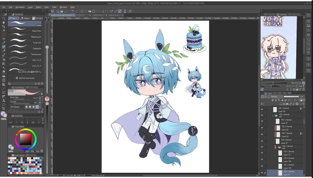Image resolution: width=313 pixels, height=178 pixels.
Task: Select the Eraser tool
Action: (x=4, y=72)
